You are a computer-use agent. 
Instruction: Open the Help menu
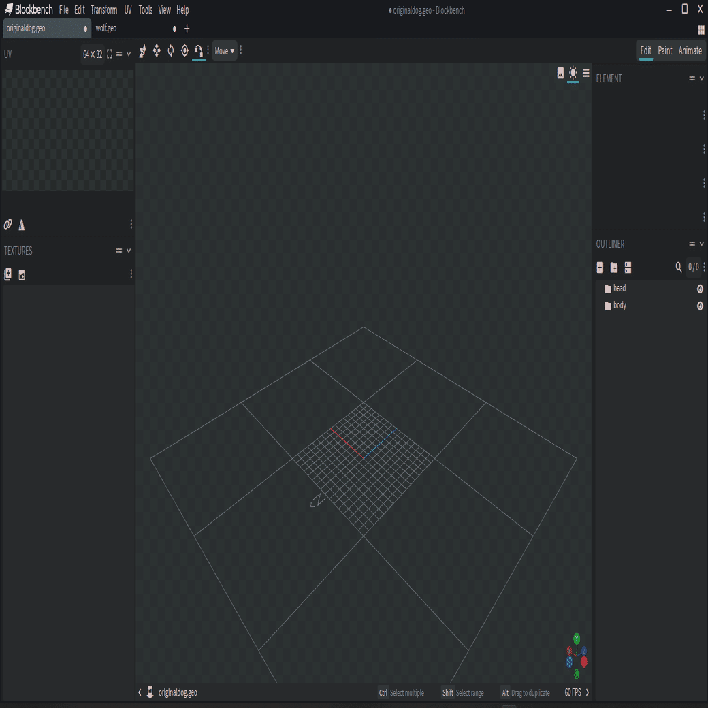(182, 10)
